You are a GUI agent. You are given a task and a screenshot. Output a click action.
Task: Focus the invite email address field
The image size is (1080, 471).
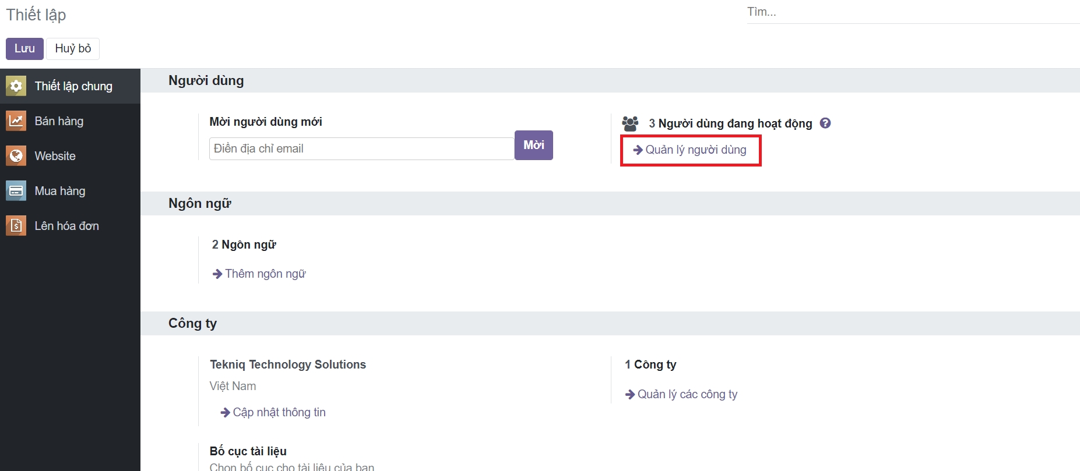361,148
